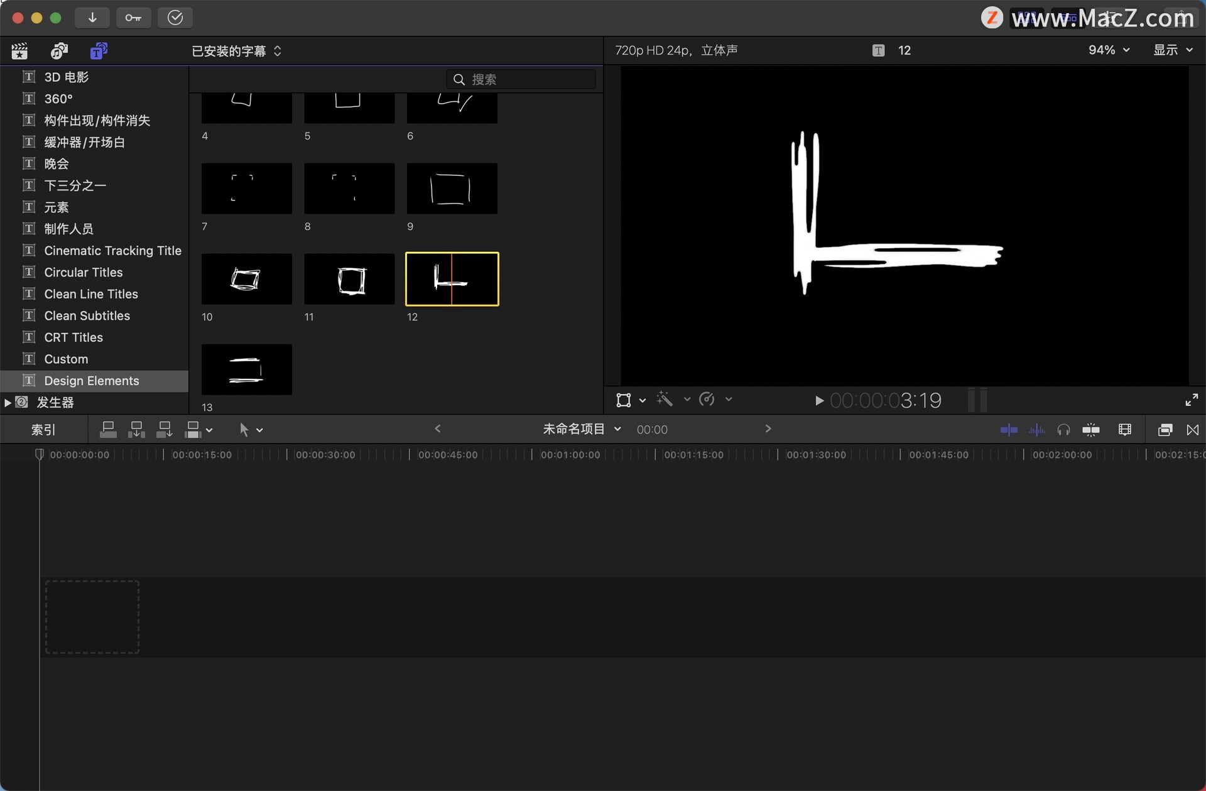1206x791 pixels.
Task: Click the insert clip edit icon
Action: 136,430
